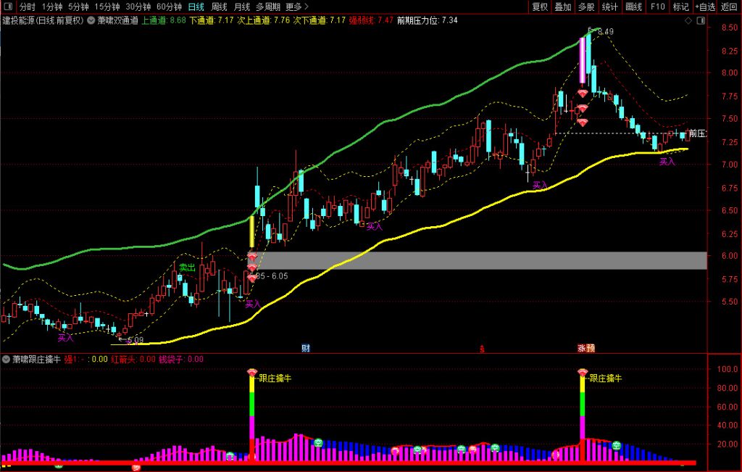
Task: Activate the 画线 drawing tool
Action: pos(633,7)
